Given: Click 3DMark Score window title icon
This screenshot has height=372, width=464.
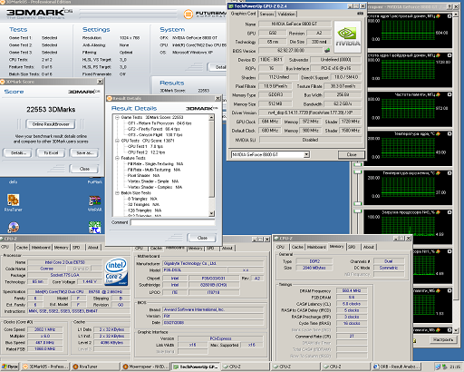Looking at the screenshot, I should (3, 82).
